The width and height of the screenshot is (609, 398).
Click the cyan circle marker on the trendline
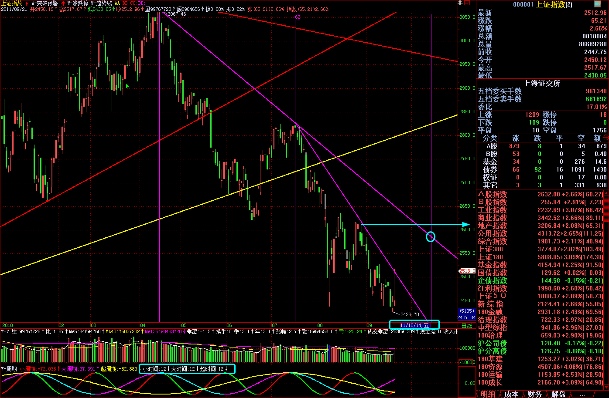click(431, 236)
